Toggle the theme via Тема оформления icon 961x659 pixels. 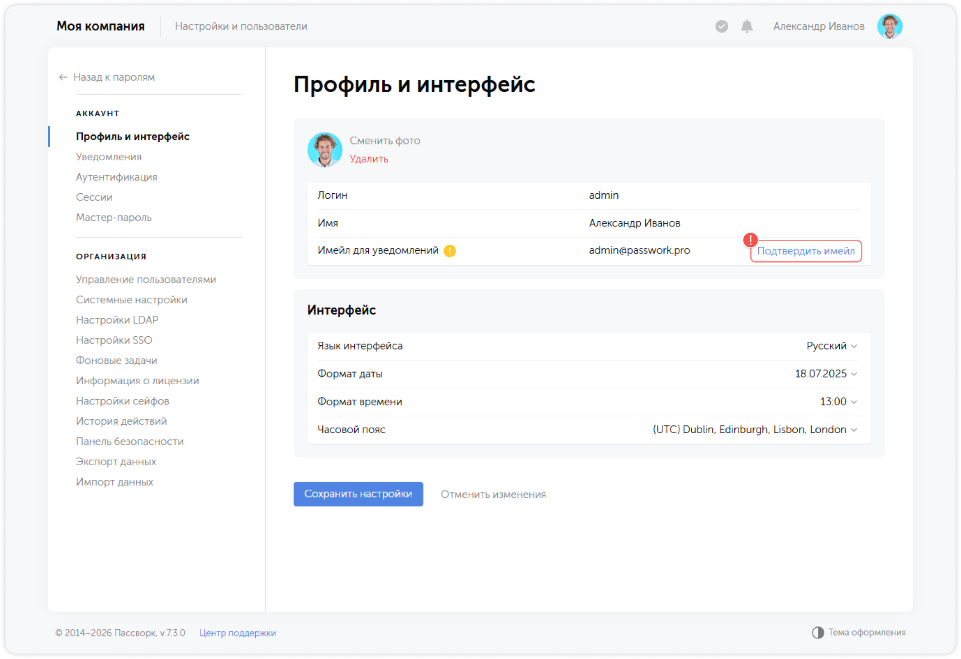[x=817, y=632]
